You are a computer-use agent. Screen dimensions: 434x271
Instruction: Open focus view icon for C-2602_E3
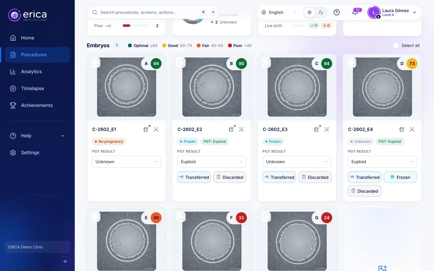coord(327,129)
